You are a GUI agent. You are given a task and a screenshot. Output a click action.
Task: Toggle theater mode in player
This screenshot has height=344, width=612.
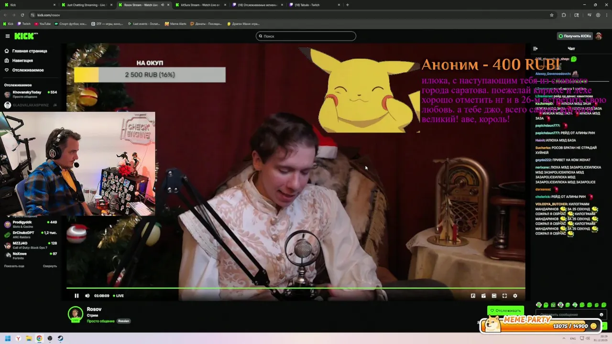494,296
